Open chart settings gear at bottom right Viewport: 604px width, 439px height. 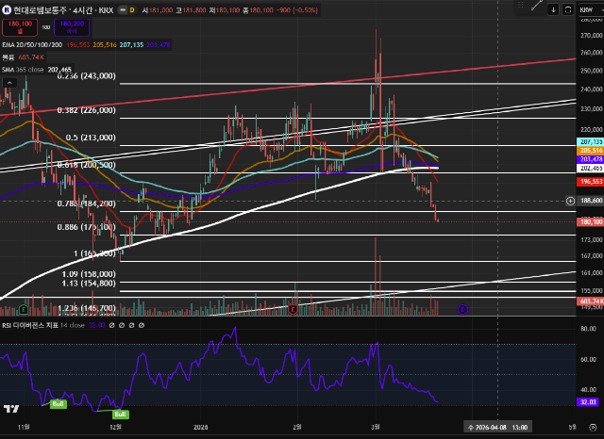point(593,427)
